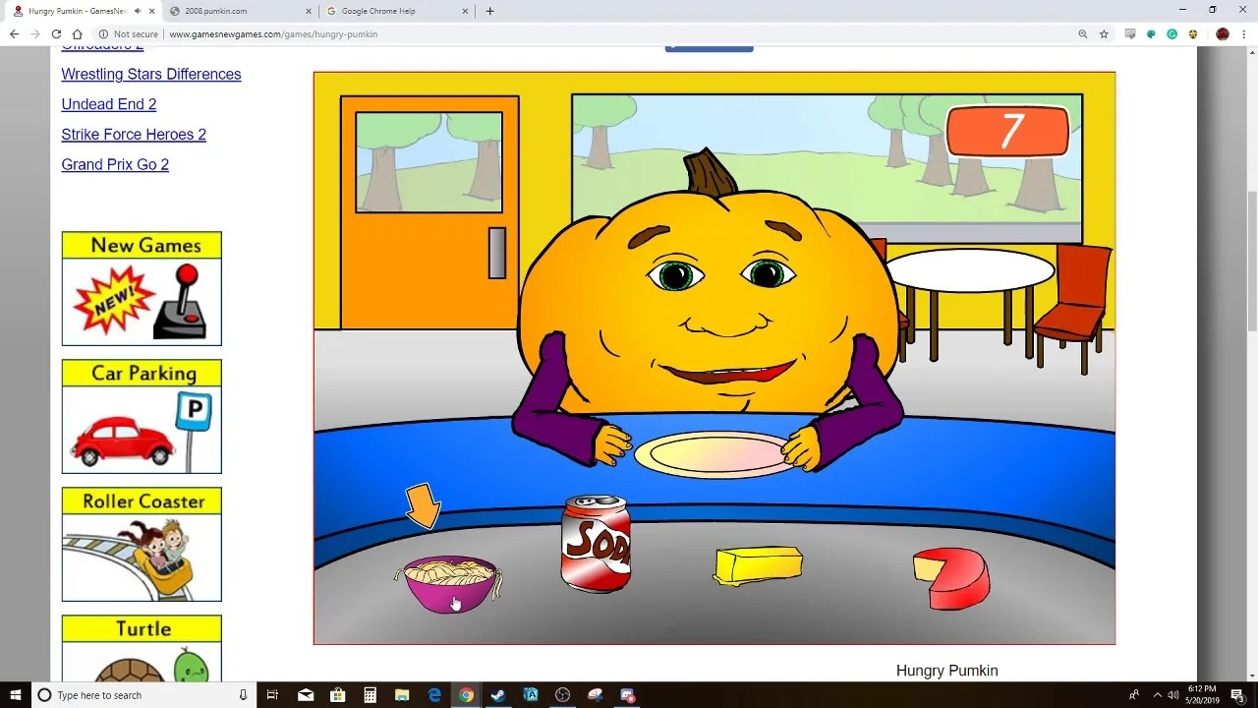Open a new browser tab
1258x708 pixels.
(490, 11)
